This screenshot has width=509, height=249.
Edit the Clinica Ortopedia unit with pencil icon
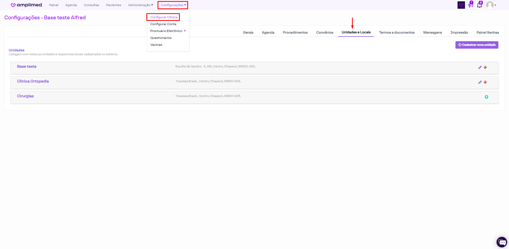[x=480, y=82]
